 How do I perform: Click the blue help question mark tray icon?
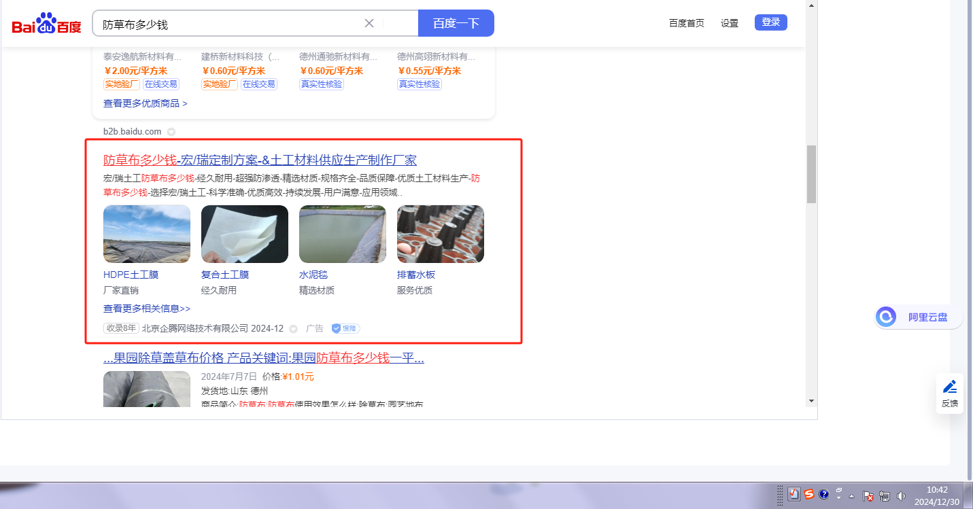[824, 495]
